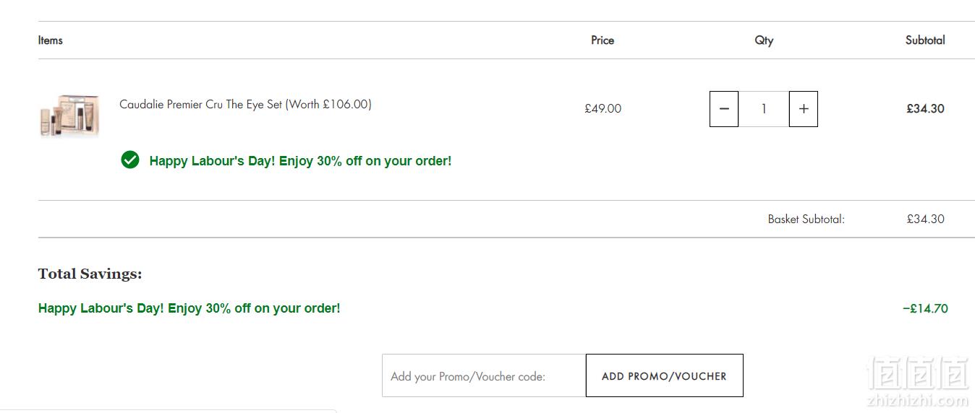
Task: Click the -£14.70 savings amount
Action: [925, 308]
